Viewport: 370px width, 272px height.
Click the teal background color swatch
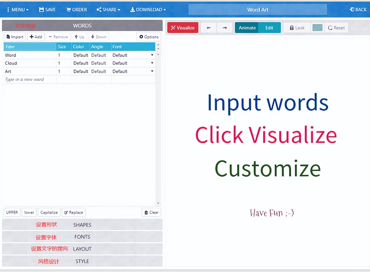317,28
